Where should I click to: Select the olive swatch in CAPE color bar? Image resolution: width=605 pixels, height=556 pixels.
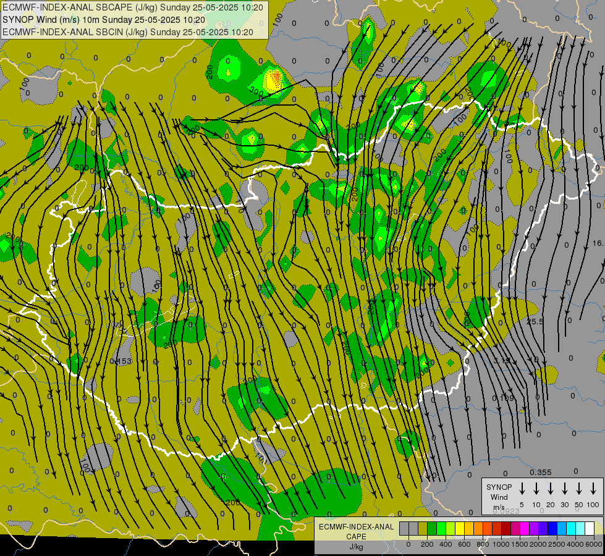423,528
